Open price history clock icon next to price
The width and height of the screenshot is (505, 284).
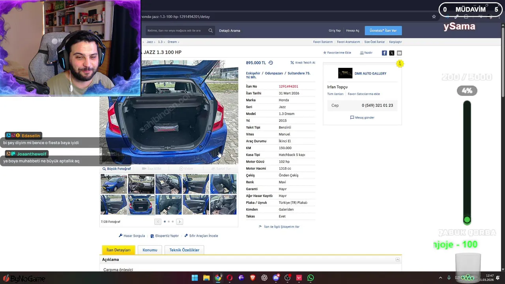point(271,63)
